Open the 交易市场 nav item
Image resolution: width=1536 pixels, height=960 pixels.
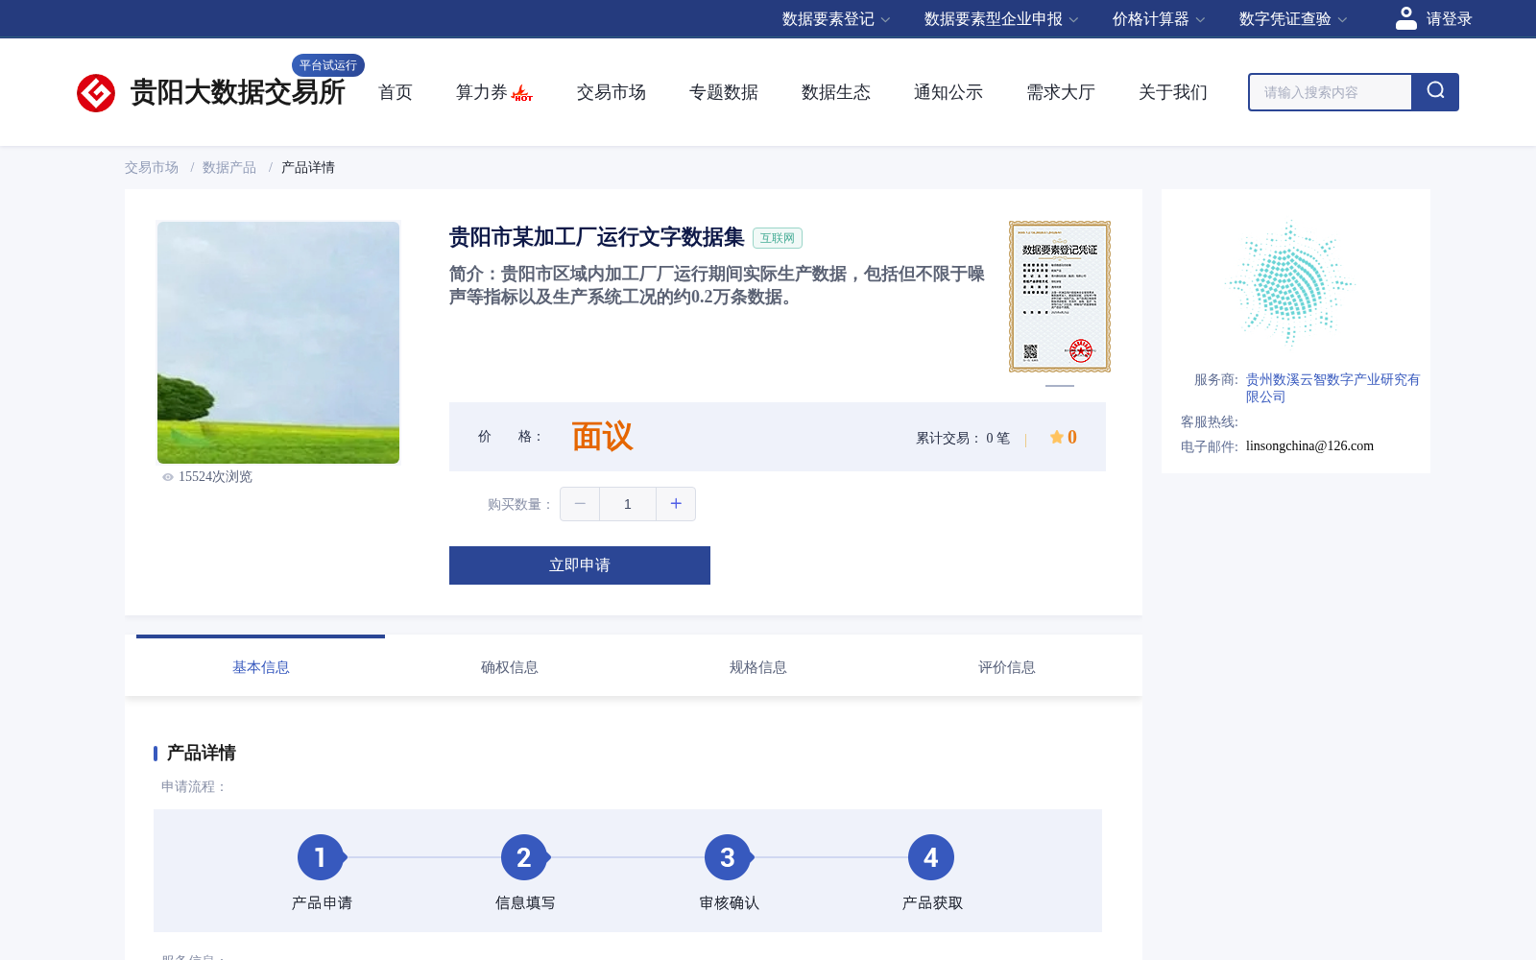point(612,92)
